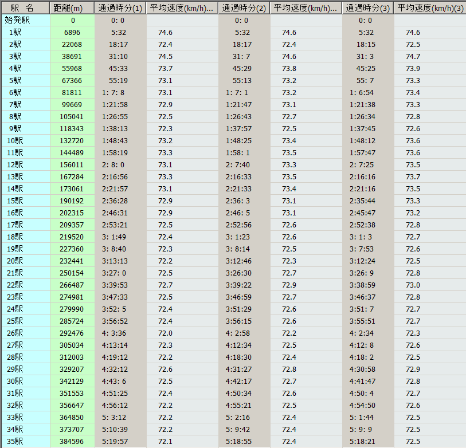The height and width of the screenshot is (448, 466).
Task: Click passing time 2:16:56
Action: 115,177
